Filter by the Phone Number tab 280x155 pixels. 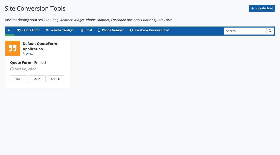(x=113, y=30)
